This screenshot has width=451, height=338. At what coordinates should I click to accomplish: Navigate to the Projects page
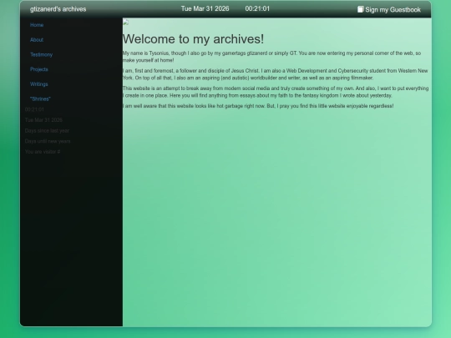pos(38,69)
